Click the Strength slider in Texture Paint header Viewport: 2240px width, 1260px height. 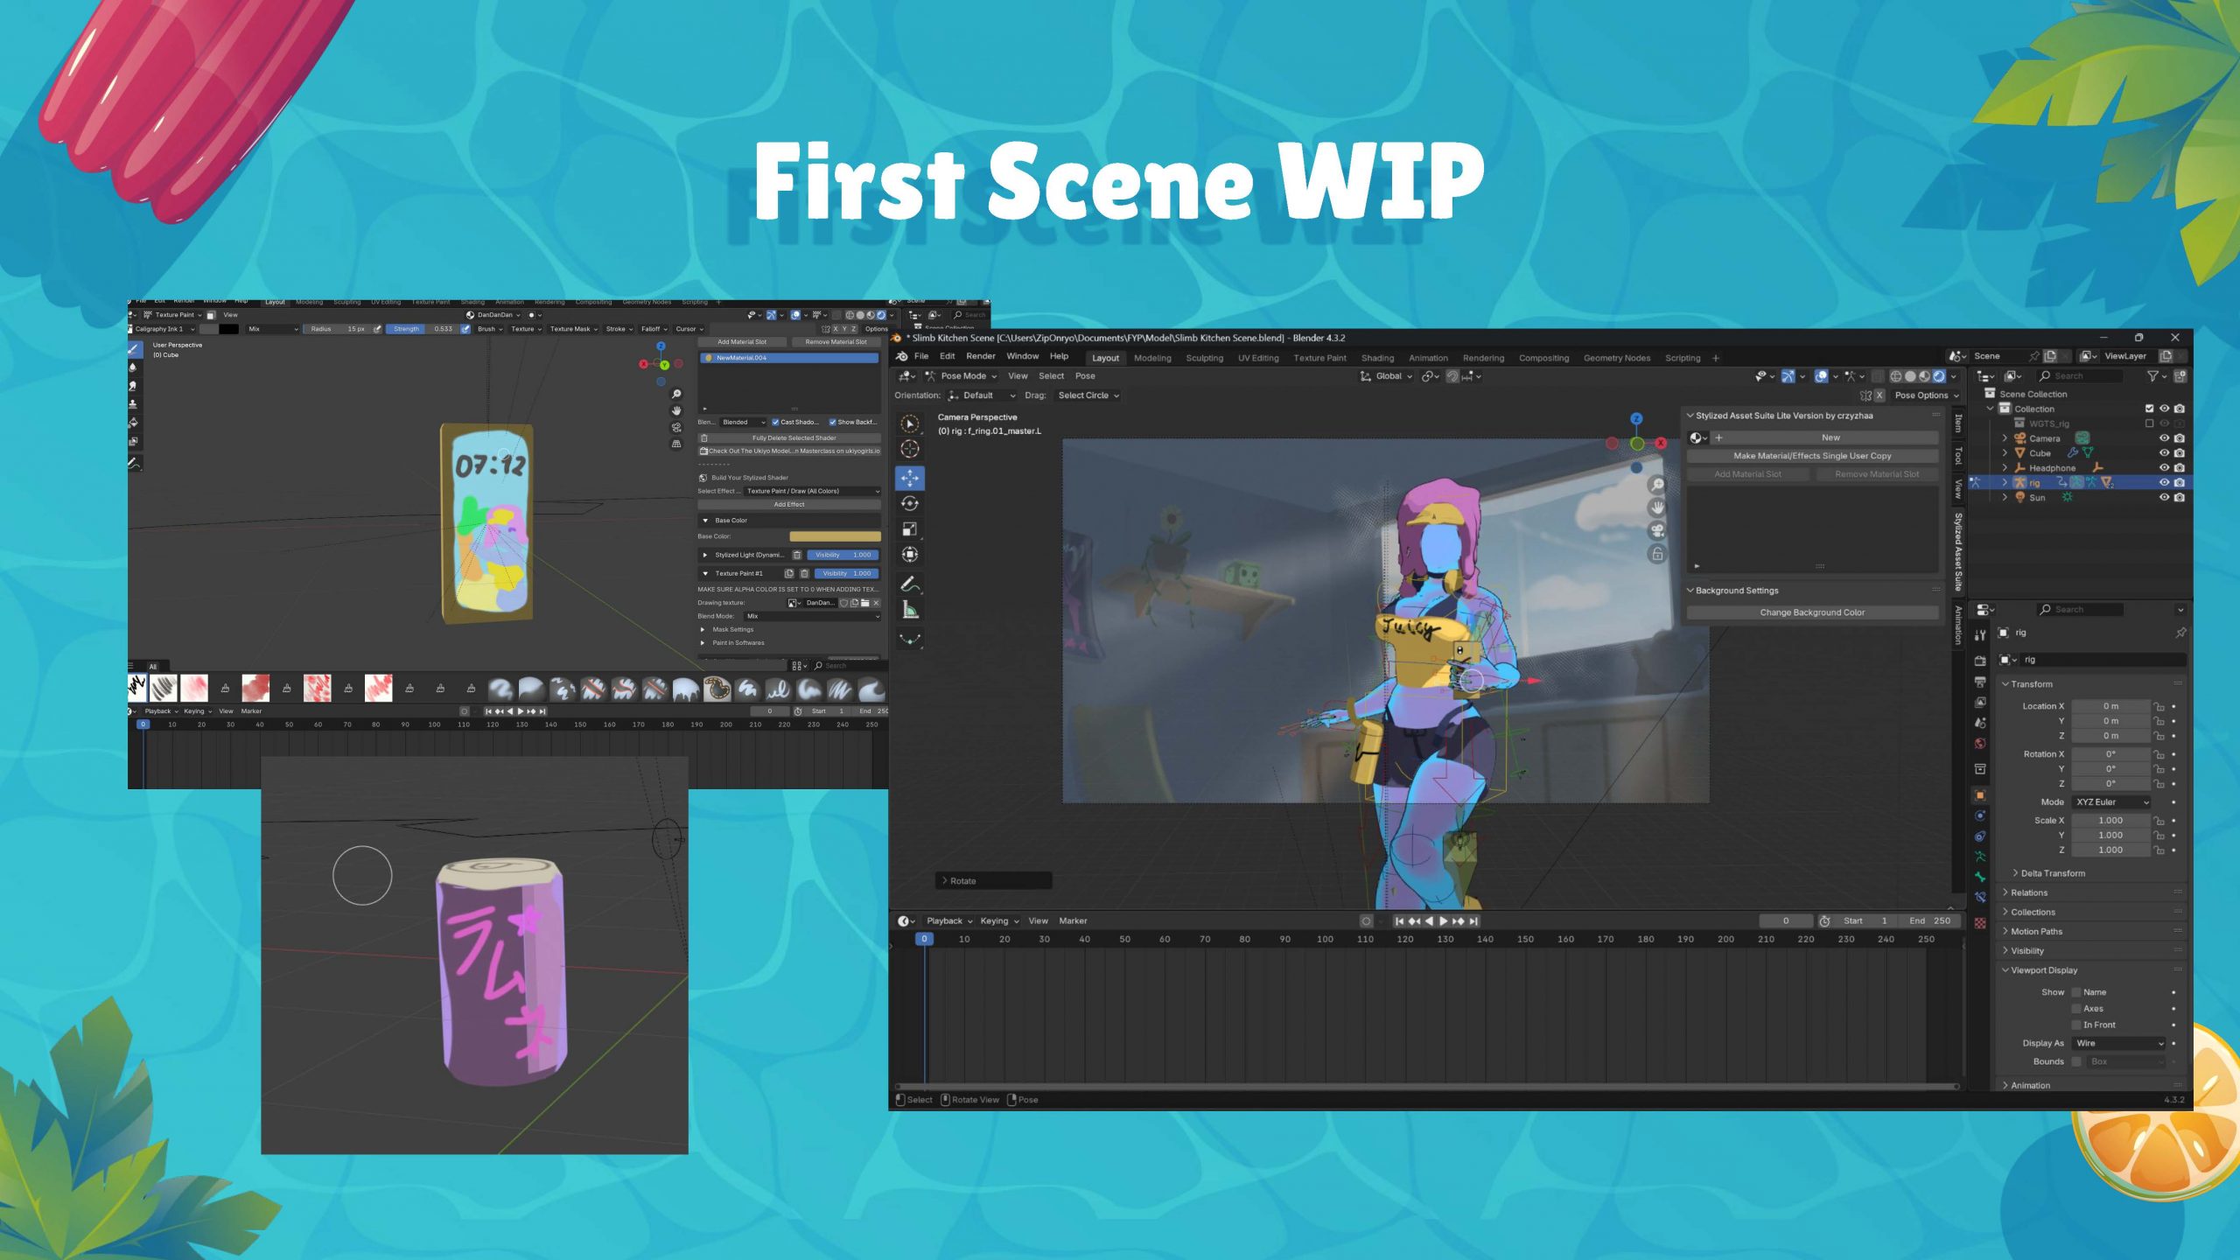[422, 329]
